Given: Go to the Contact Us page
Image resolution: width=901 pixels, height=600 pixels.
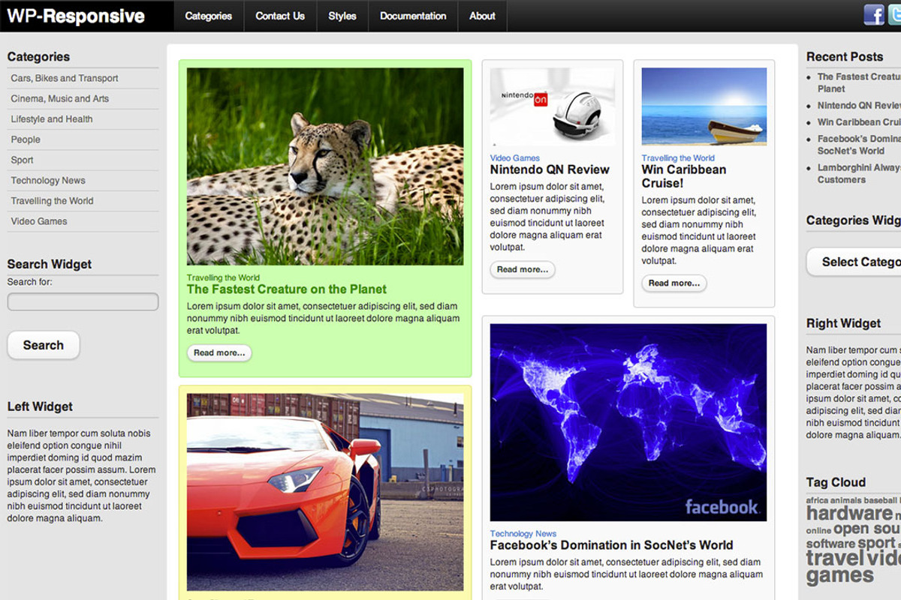Looking at the screenshot, I should tap(280, 16).
